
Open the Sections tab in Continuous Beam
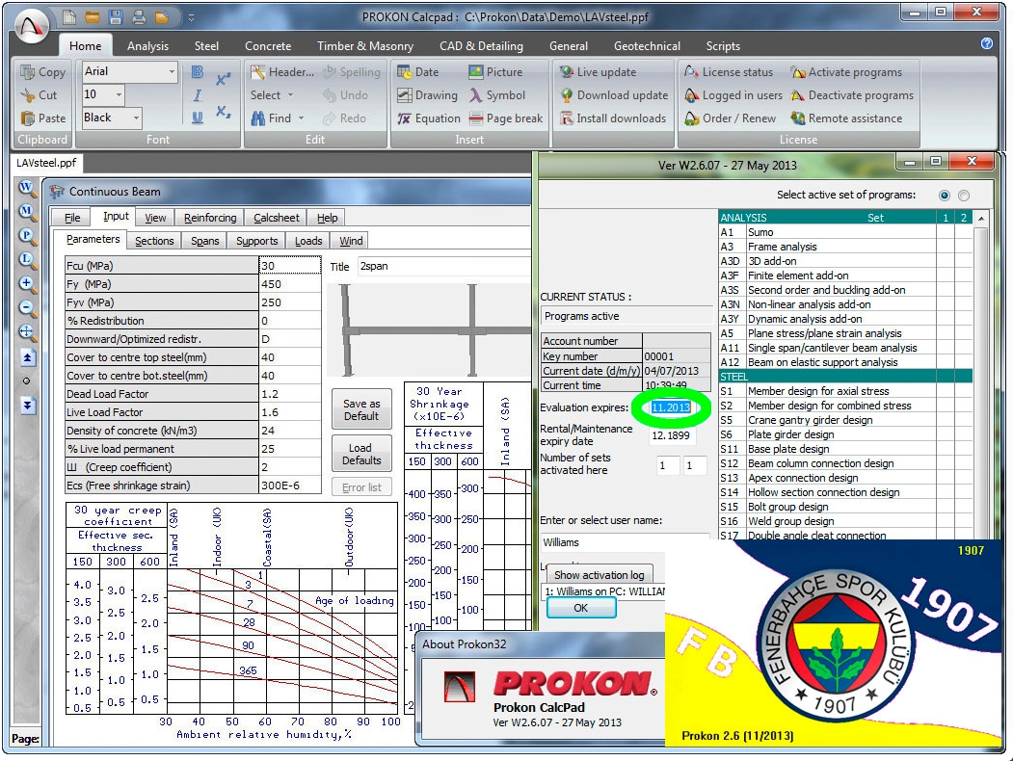pyautogui.click(x=154, y=241)
